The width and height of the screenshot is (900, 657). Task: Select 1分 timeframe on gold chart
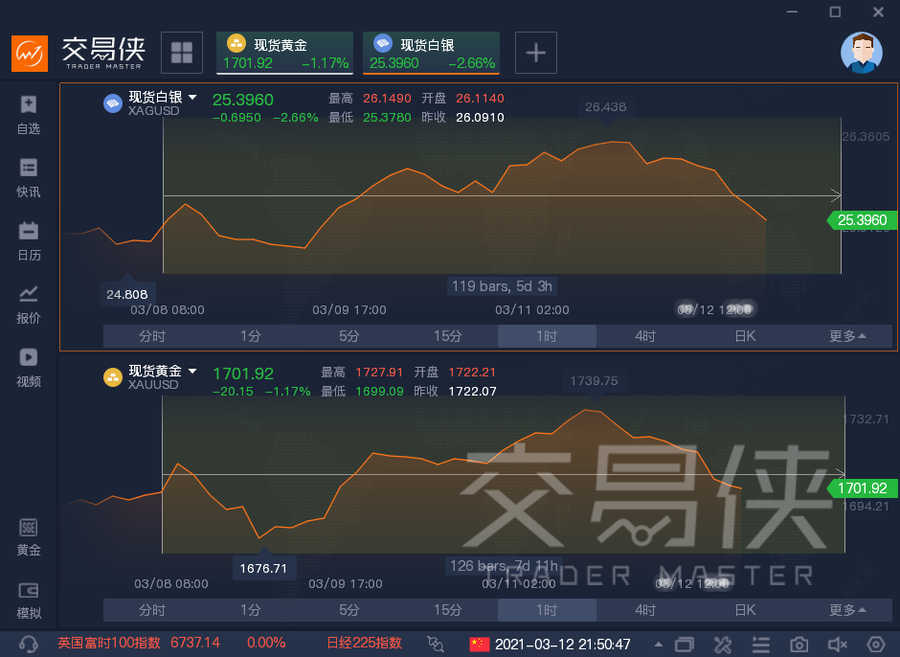[x=251, y=610]
